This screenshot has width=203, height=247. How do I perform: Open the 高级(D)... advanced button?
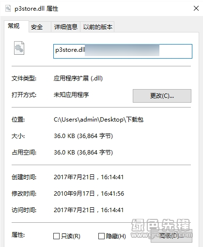(x=172, y=236)
